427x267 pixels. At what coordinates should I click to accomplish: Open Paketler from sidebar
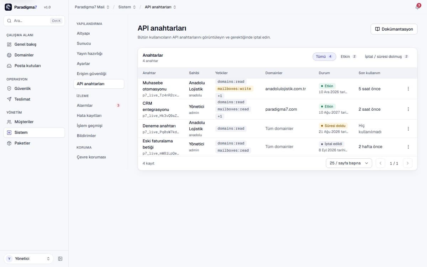tap(34, 143)
